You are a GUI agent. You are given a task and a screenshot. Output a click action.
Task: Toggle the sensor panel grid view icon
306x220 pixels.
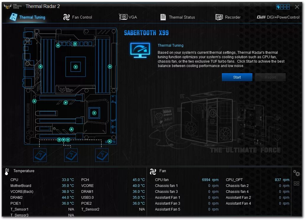(x=297, y=183)
